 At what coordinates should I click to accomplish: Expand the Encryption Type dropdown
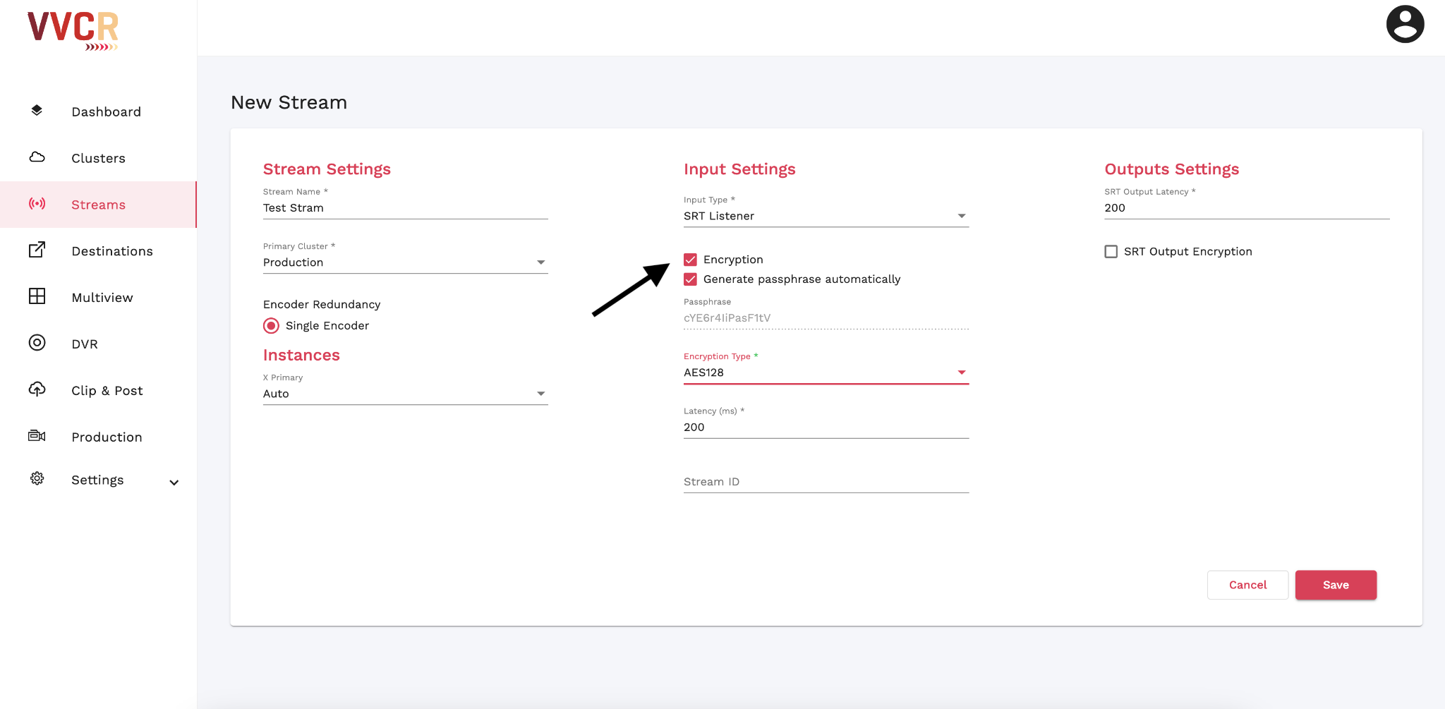click(x=826, y=372)
